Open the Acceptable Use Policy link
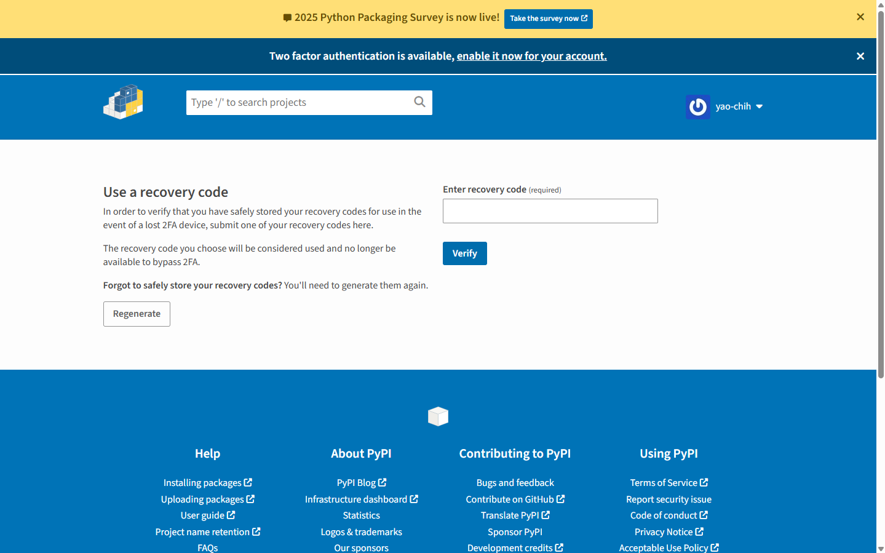 (669, 547)
